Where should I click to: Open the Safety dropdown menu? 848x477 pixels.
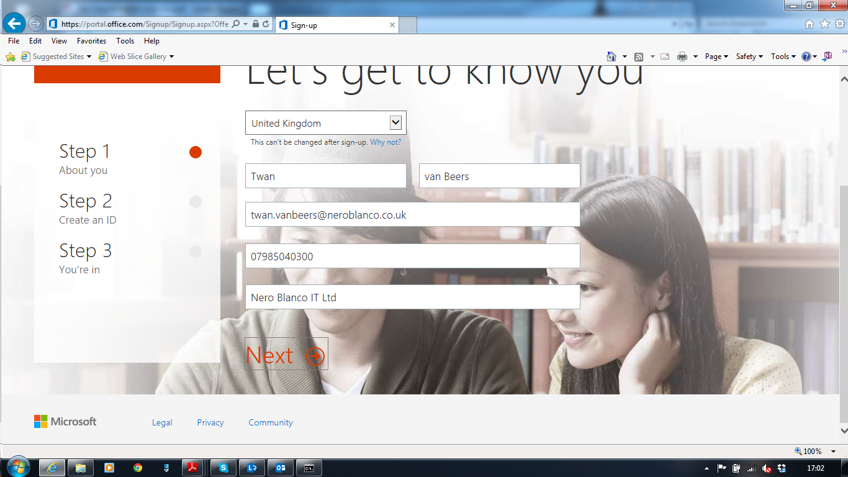(x=749, y=57)
